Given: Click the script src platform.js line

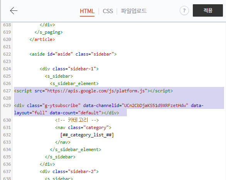Looking at the screenshot, I should click(x=93, y=91).
